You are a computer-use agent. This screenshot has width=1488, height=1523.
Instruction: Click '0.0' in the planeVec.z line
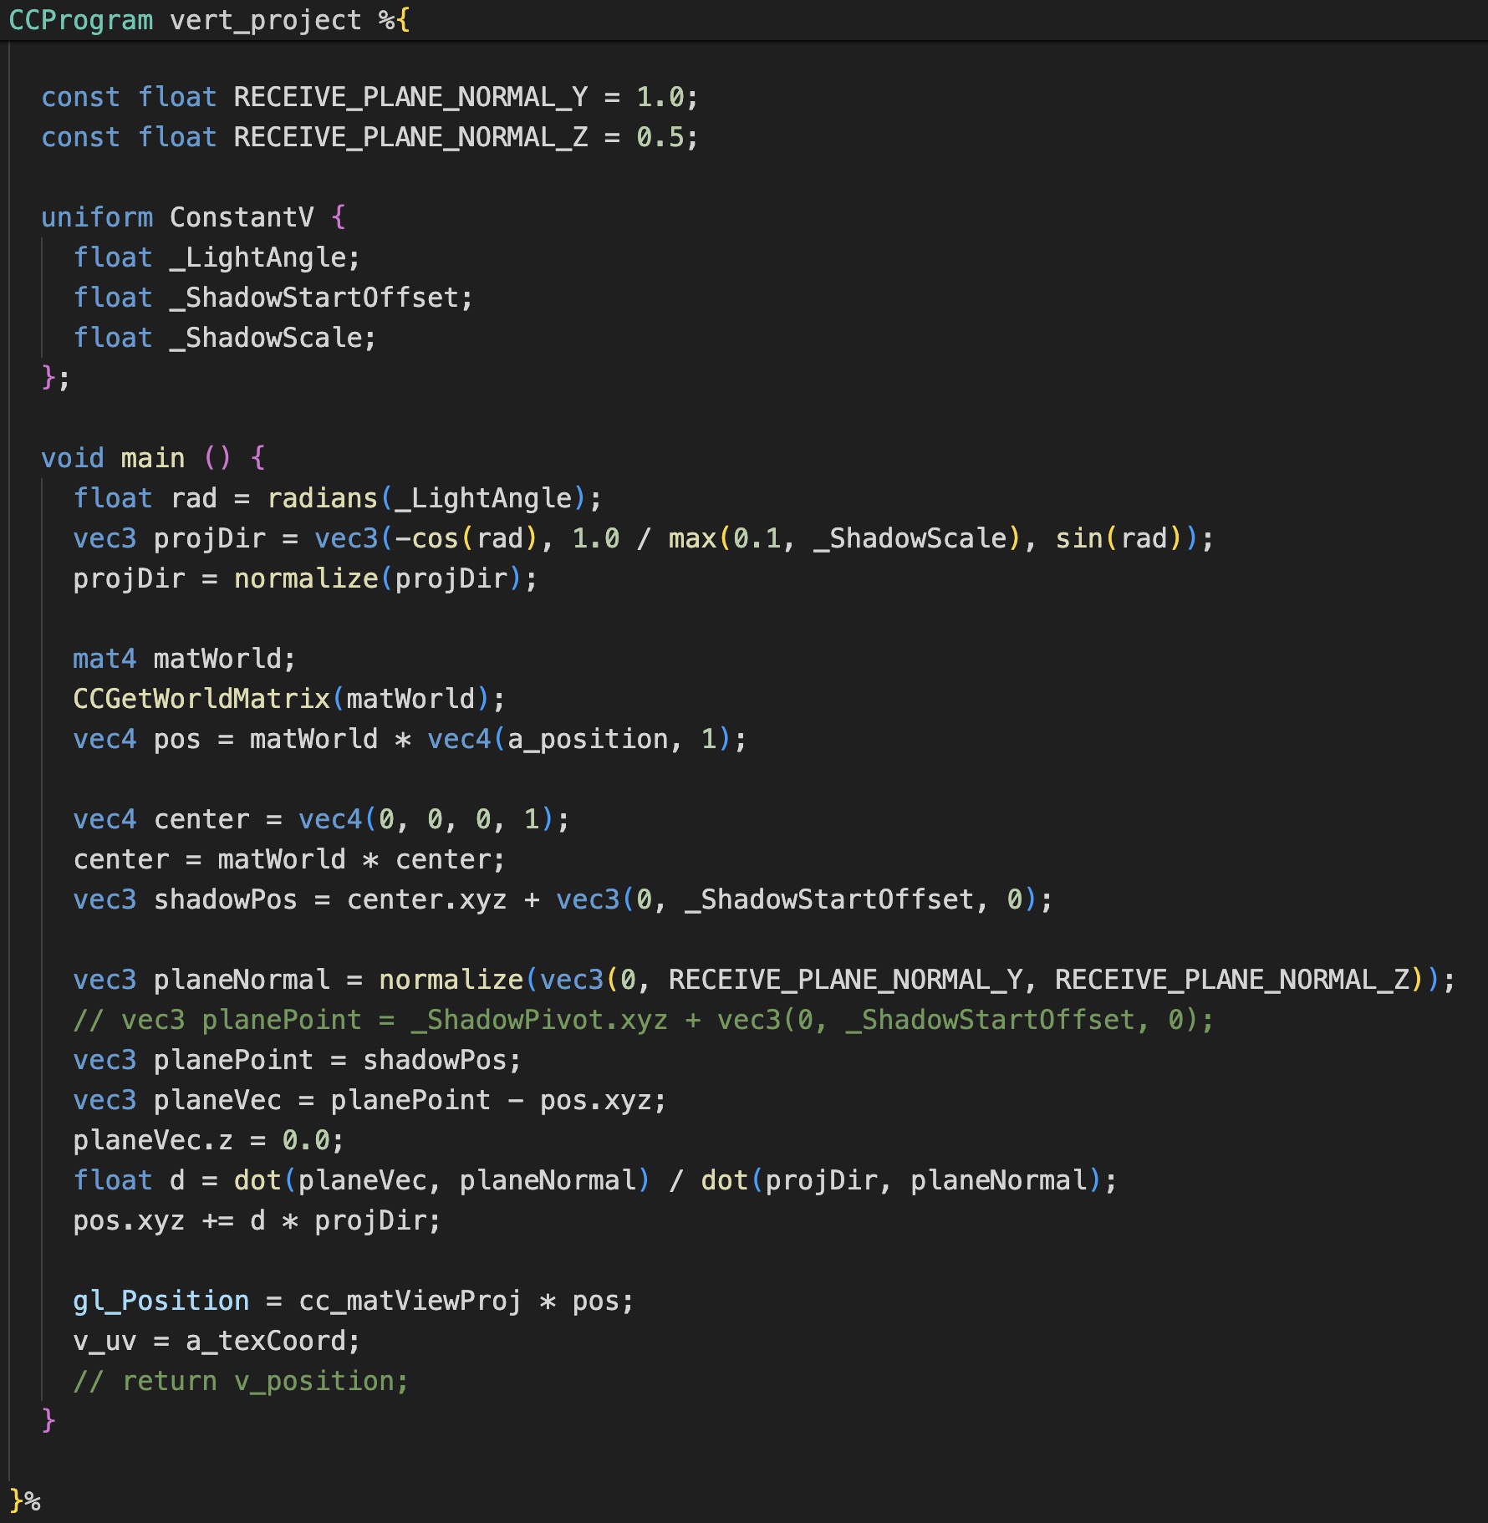[306, 1140]
